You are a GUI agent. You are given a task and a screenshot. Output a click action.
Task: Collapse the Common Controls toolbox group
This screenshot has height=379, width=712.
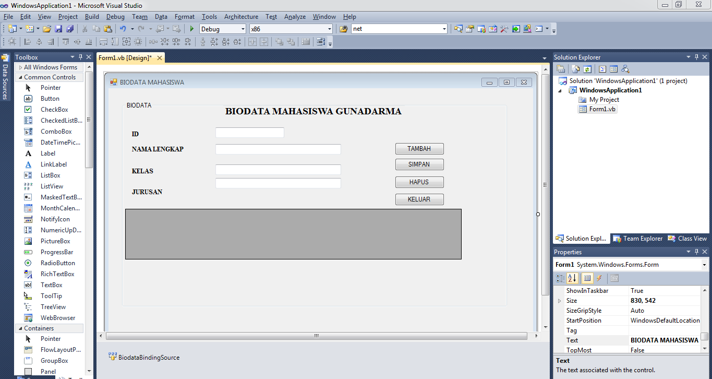coord(20,77)
